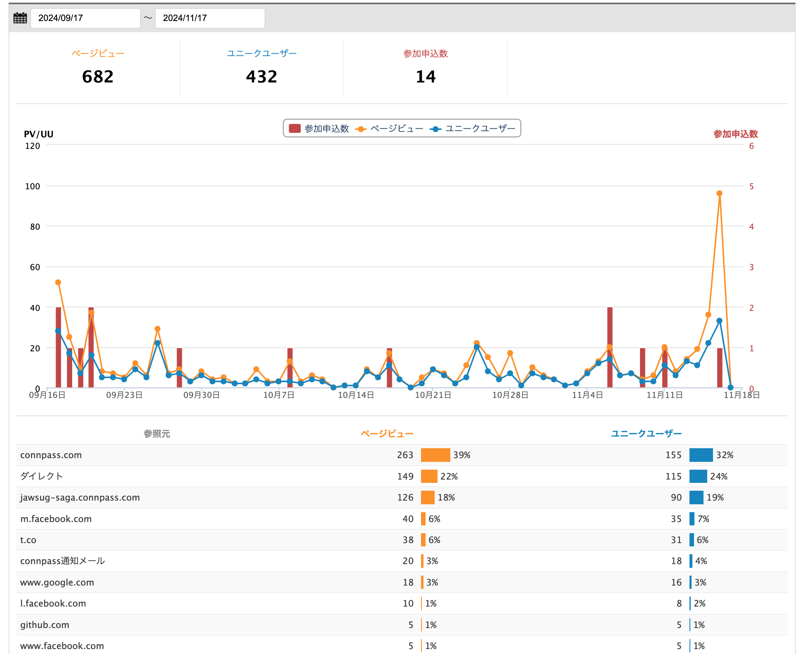Toggle 参加申込数 series in chart legend
Image resolution: width=800 pixels, height=654 pixels.
coord(319,129)
